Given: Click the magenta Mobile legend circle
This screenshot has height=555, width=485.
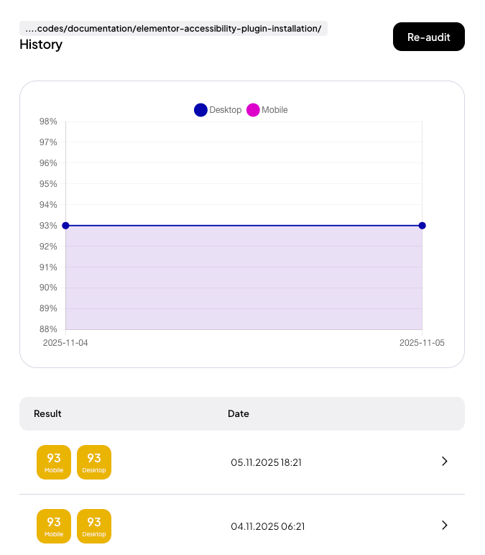Looking at the screenshot, I should pyautogui.click(x=253, y=110).
